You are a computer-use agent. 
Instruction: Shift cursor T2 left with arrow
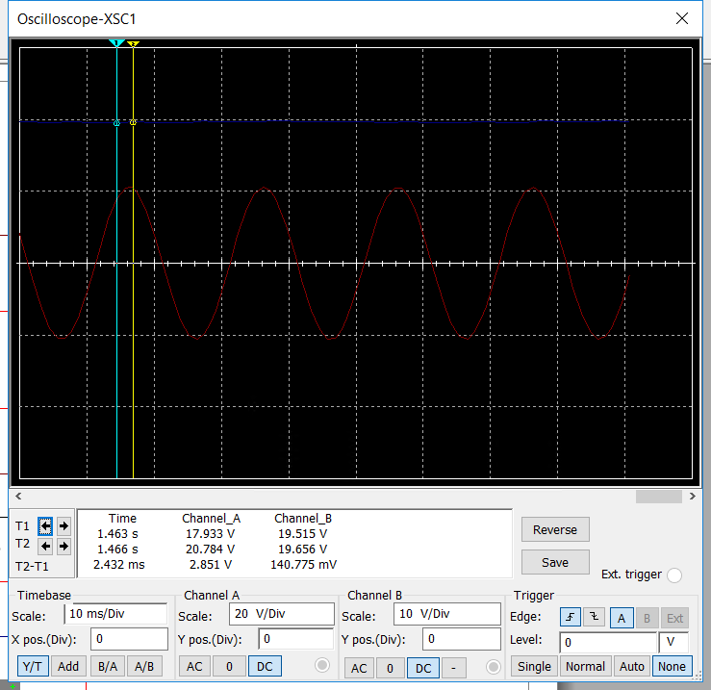pos(45,546)
